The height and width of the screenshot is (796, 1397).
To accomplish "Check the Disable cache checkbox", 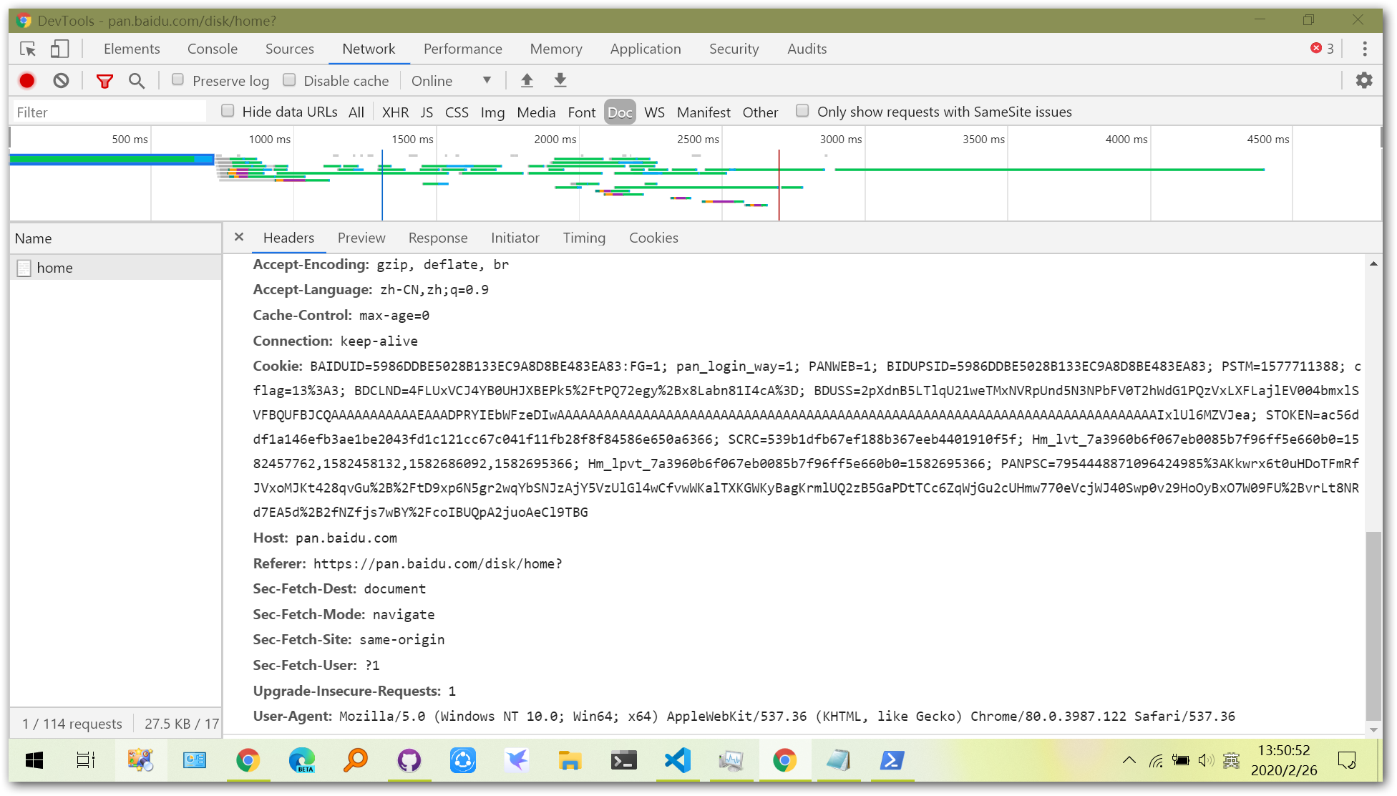I will [289, 80].
